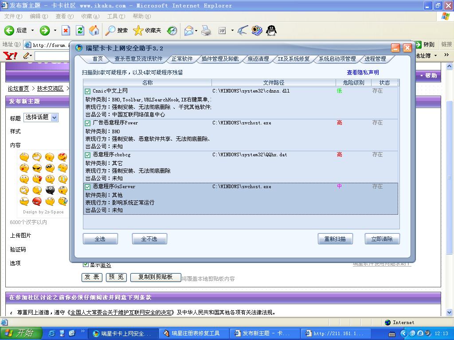Switch to IE及系统修复 tab
This screenshot has width=454, height=340.
[x=294, y=59]
